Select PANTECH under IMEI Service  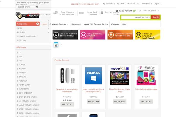coord(23,73)
